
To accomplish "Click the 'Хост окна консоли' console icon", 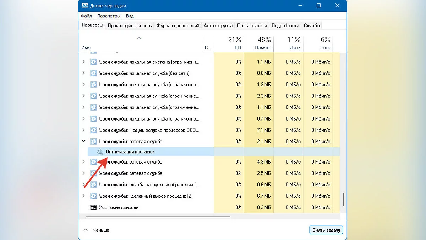I will tap(93, 208).
